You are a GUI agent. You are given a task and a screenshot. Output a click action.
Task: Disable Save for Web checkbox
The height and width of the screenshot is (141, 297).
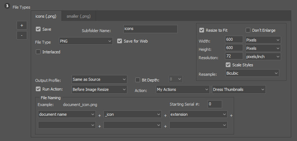click(119, 41)
